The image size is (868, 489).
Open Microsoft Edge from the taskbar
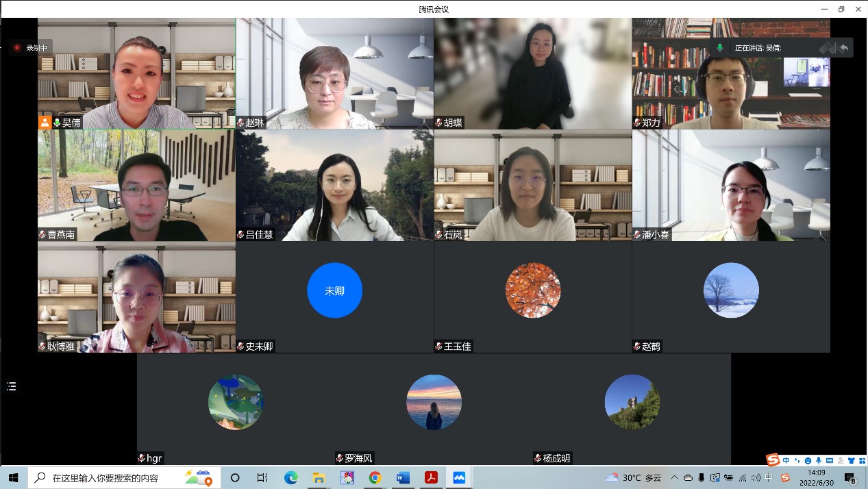click(x=290, y=477)
